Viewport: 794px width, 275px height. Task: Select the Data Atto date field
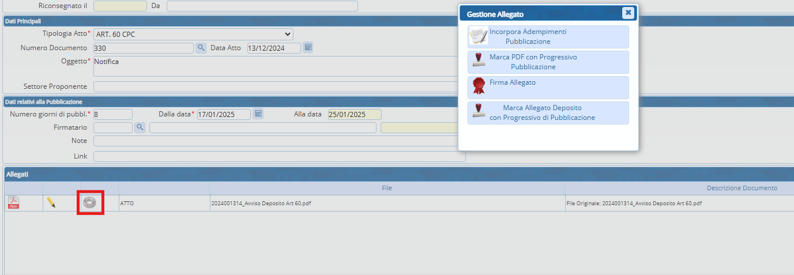click(274, 48)
